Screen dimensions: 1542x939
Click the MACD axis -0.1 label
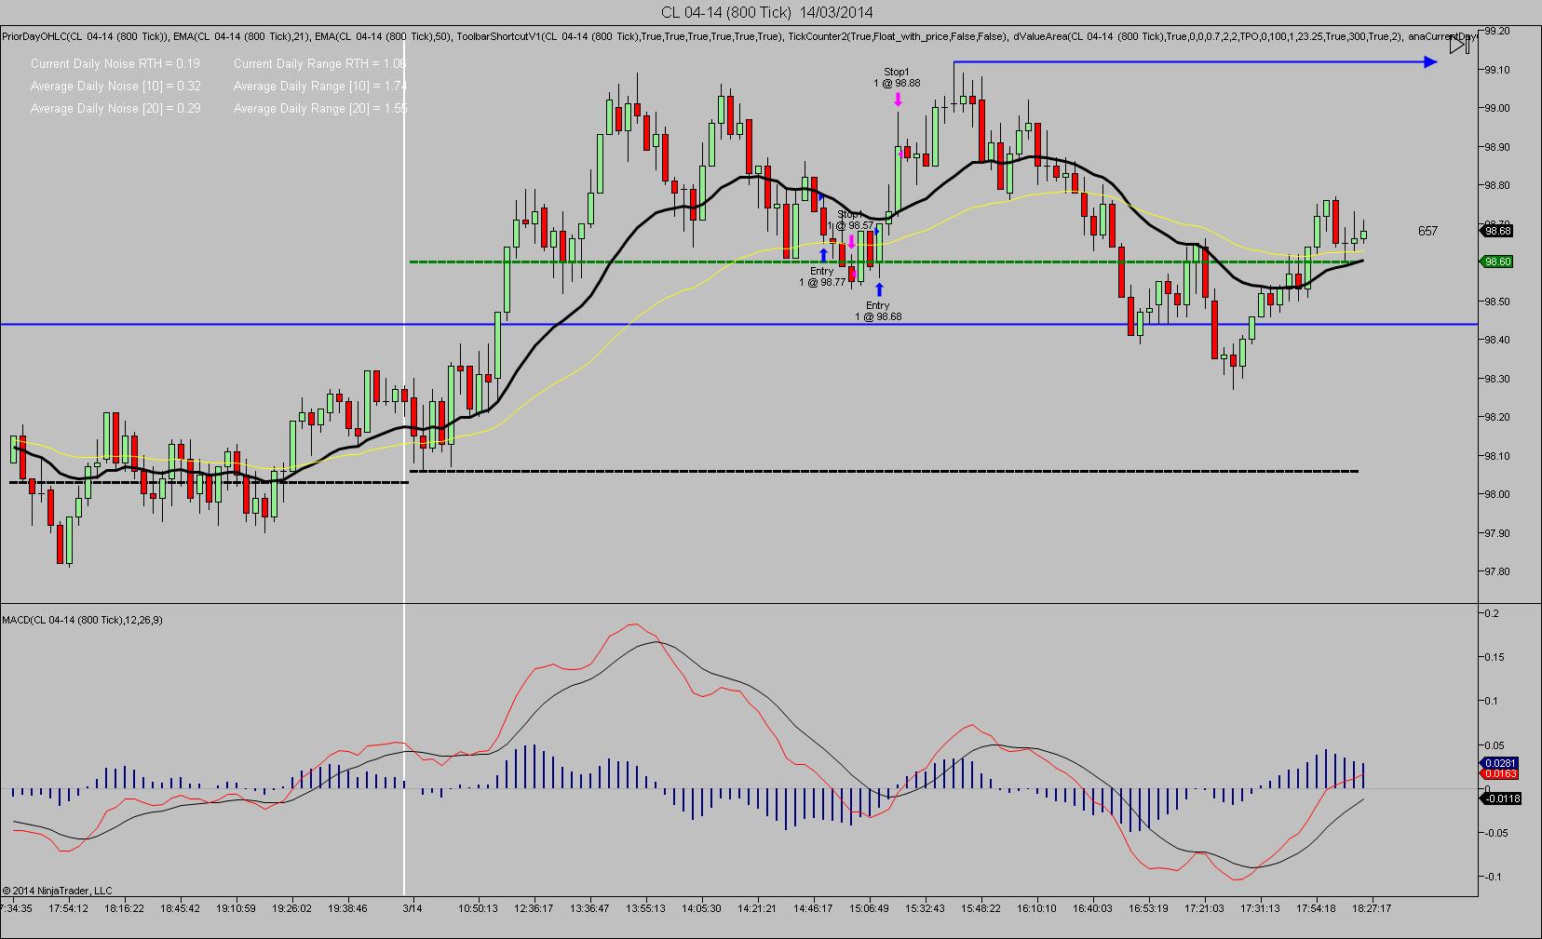click(x=1493, y=877)
